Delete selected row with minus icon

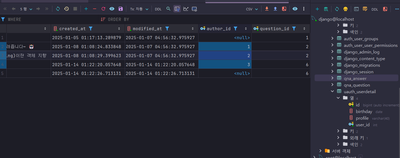(95, 9)
